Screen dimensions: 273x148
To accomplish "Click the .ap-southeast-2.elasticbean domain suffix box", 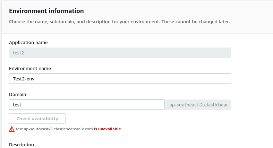I will [198, 105].
